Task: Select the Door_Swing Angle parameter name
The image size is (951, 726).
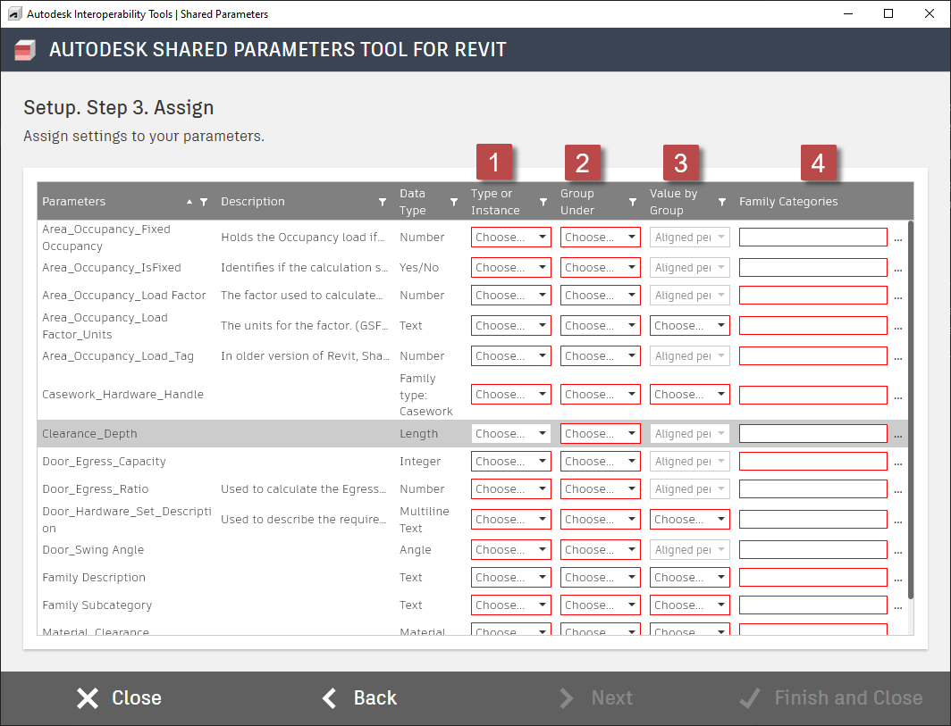Action: coord(93,550)
